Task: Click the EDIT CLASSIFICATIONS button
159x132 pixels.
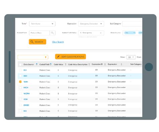Action: [x=70, y=56]
